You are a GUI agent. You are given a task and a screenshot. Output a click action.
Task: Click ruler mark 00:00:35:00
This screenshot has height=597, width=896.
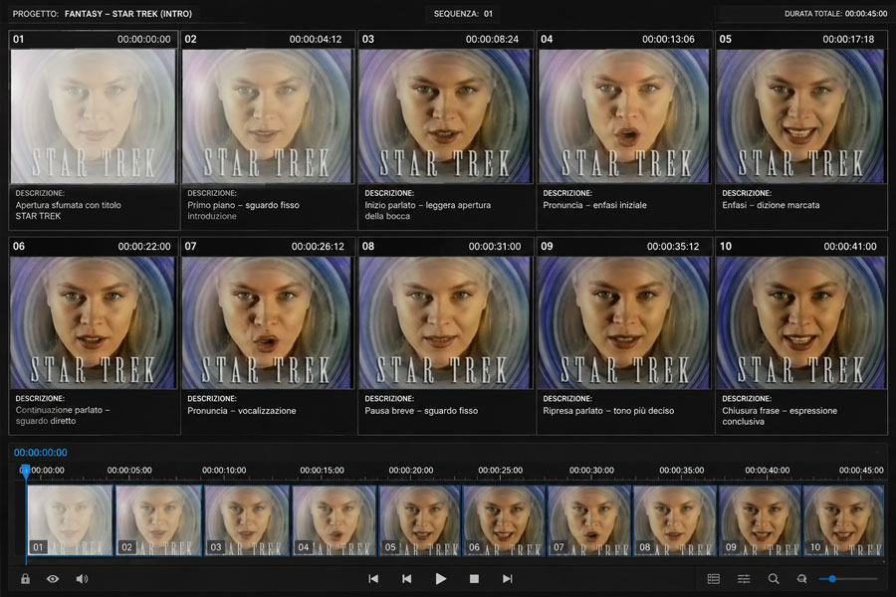click(x=682, y=471)
